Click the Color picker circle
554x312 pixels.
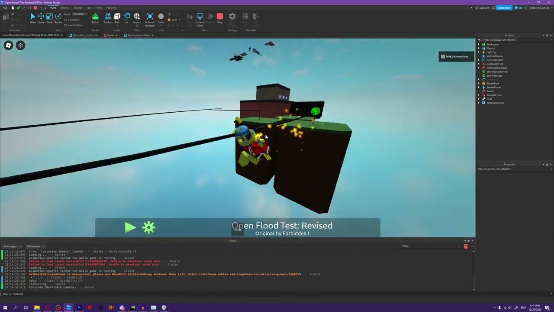coord(161,16)
